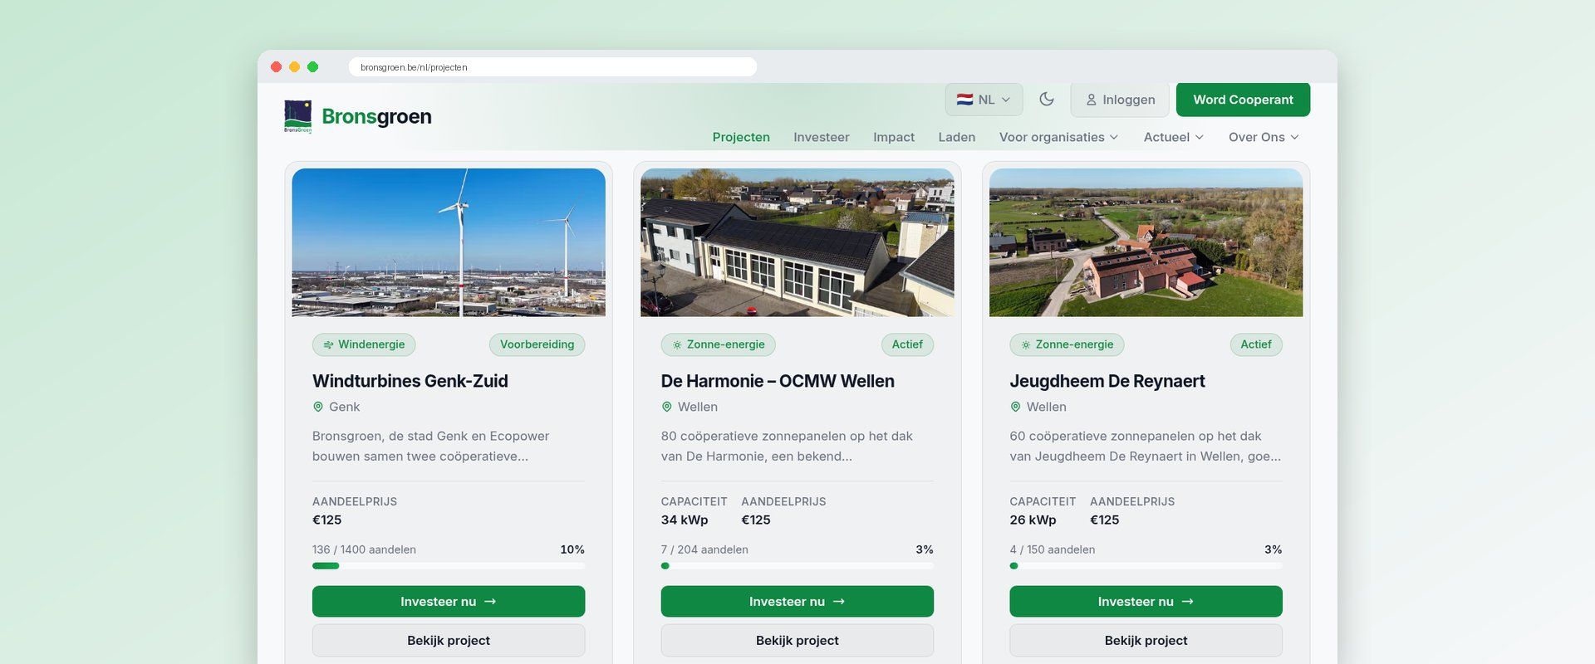Image resolution: width=1595 pixels, height=664 pixels.
Task: Click the 26 kWp capacity value
Action: tap(1033, 520)
